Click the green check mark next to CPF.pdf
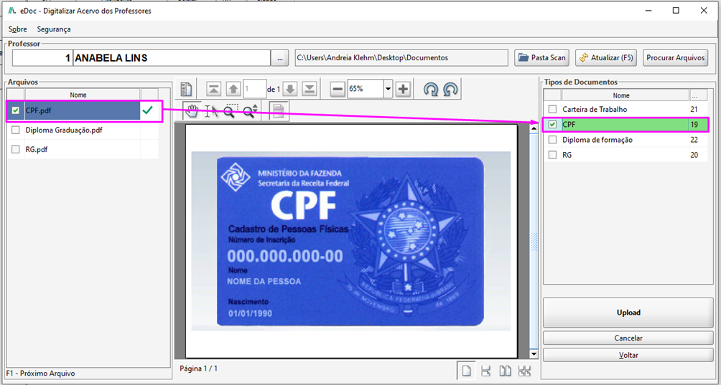This screenshot has height=385, width=721. point(148,110)
